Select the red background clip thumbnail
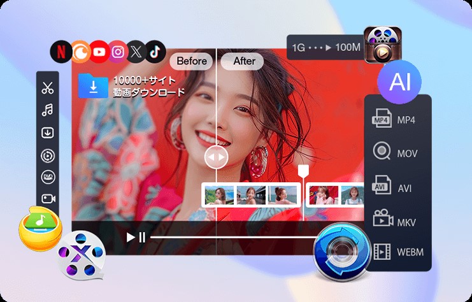Screen dimensions: 472x302 coord(324,195)
